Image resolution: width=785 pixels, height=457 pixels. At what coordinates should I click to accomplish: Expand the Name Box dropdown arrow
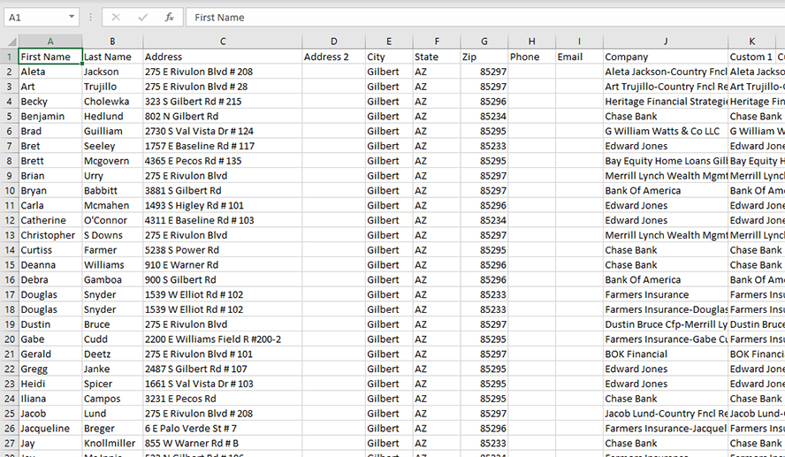[72, 17]
